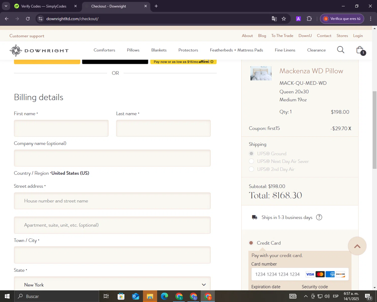Go back to previous page
Screen dimensions: 377x302
pos(7,19)
